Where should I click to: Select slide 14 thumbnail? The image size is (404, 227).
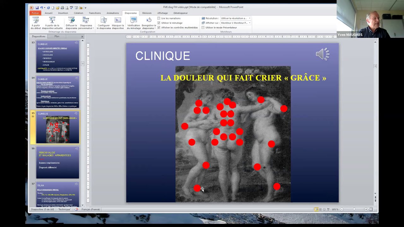click(x=57, y=92)
